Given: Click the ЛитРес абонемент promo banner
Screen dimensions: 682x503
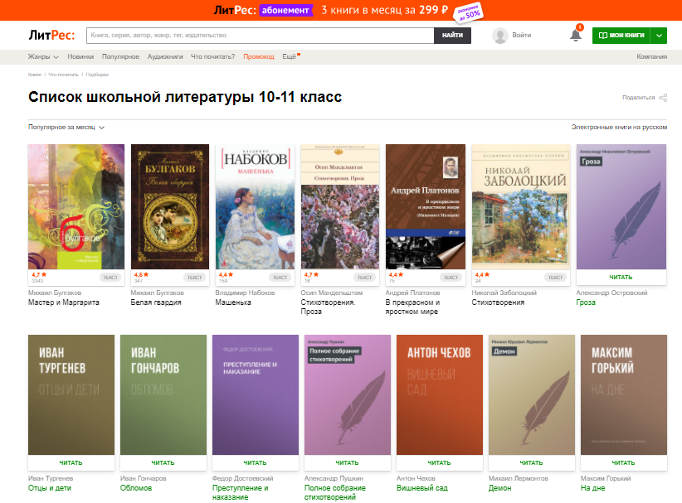Looking at the screenshot, I should coord(341,11).
